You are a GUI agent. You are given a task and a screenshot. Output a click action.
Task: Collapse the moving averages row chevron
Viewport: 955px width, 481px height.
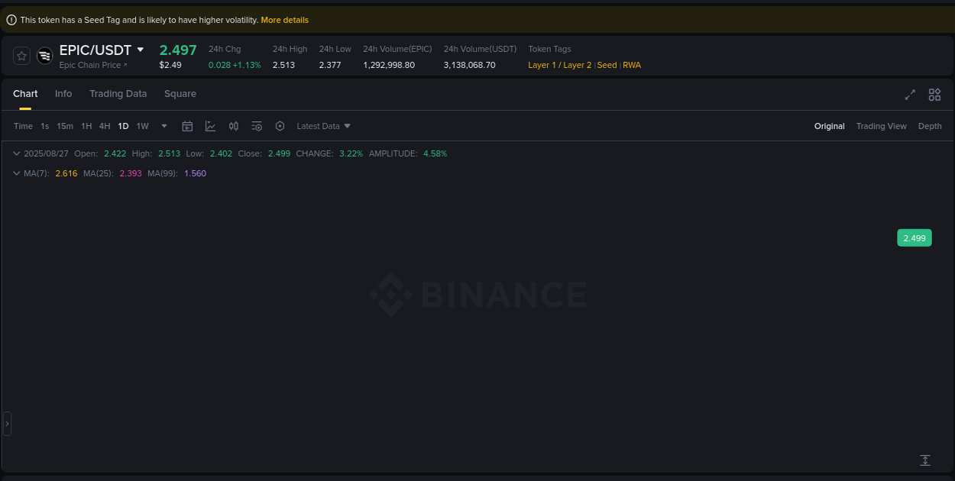click(16, 173)
